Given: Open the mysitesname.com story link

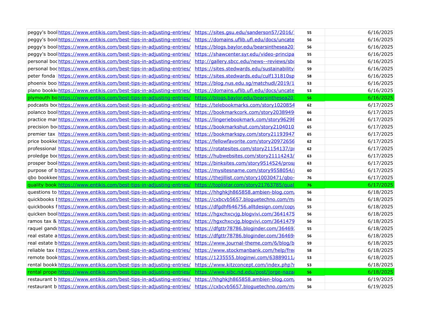Looking at the screenshot, I should (x=244, y=170).
